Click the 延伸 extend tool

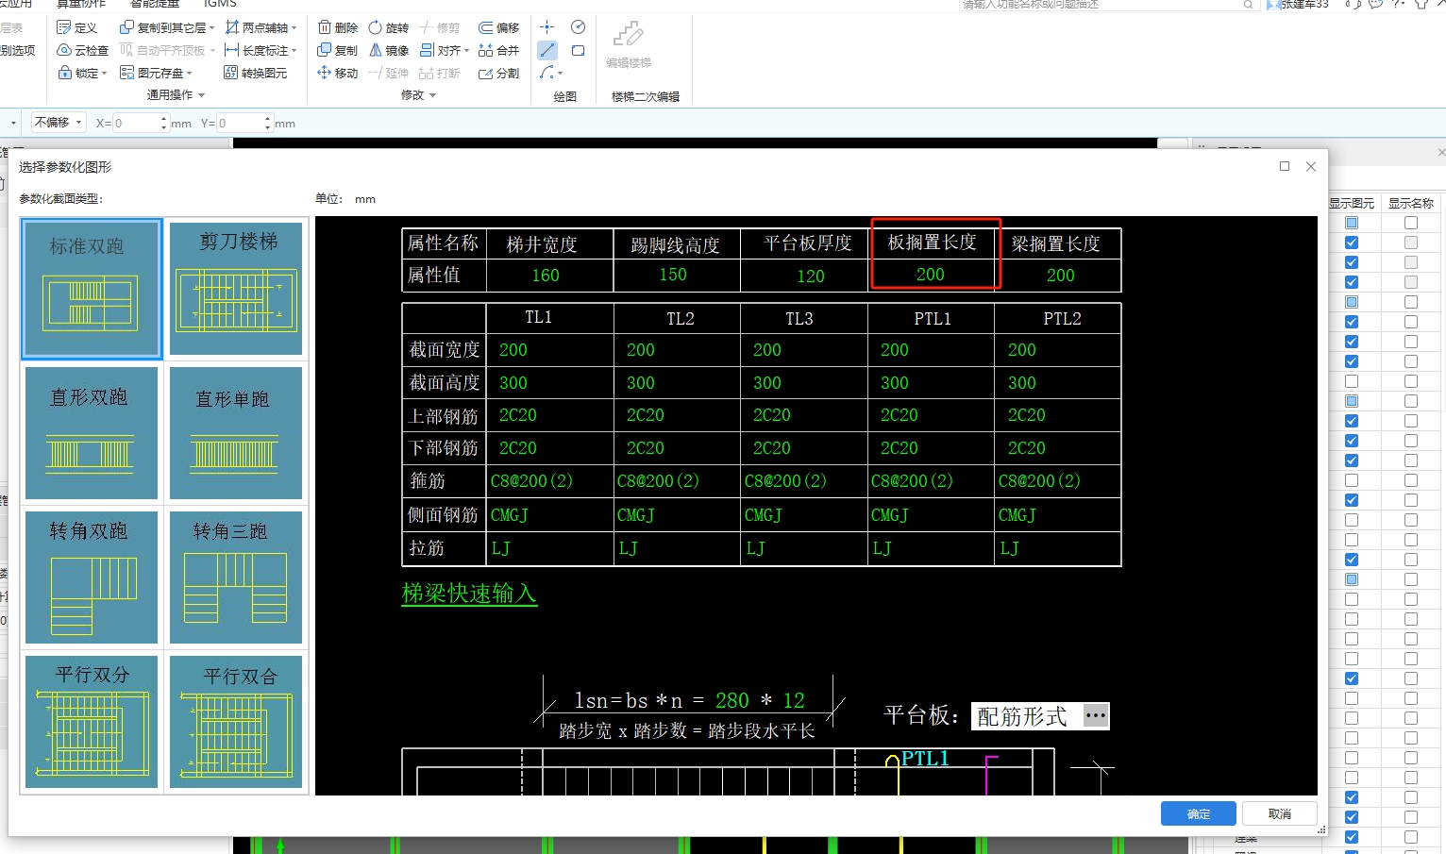pos(389,73)
